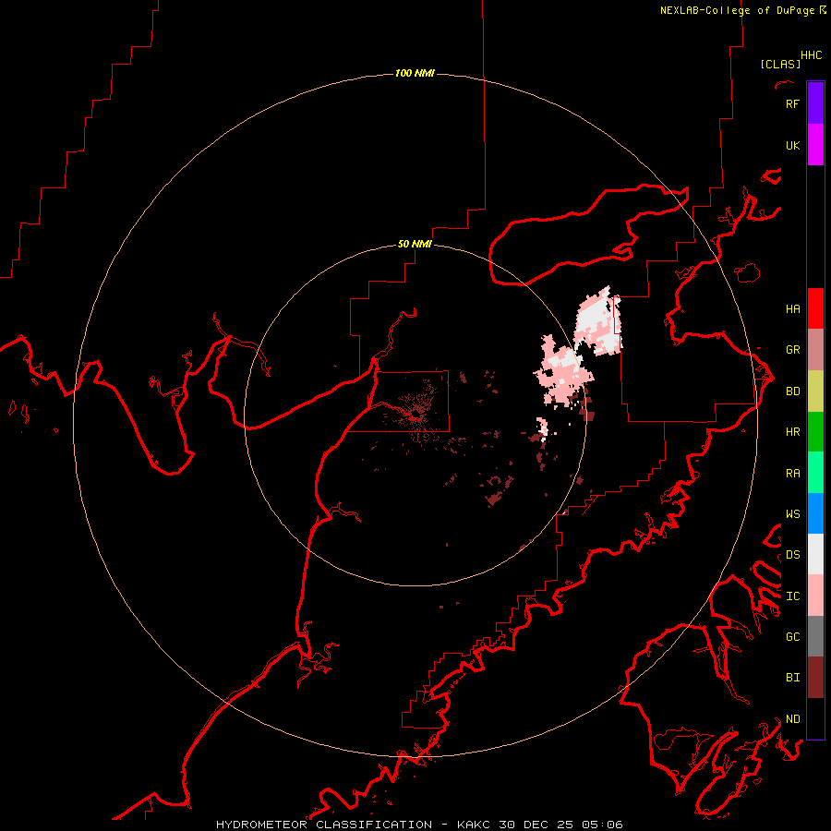
Task: Click the "[CLAS]" legend unit label
Action: 780,64
